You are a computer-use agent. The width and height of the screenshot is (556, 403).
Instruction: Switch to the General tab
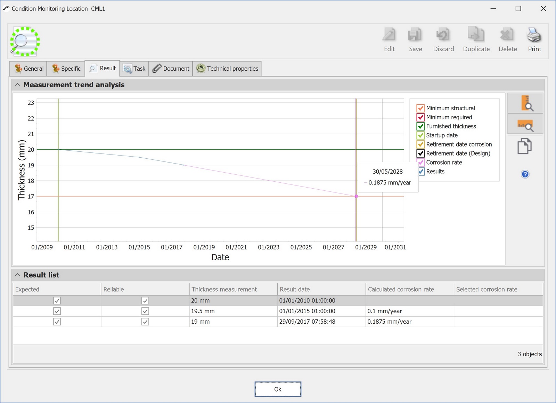(29, 69)
